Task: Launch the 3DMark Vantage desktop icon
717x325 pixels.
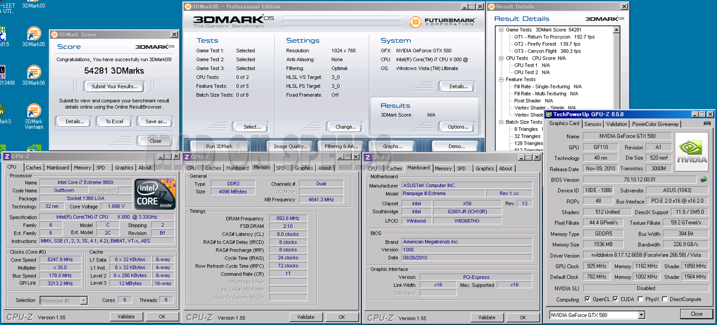Action: coord(34,111)
